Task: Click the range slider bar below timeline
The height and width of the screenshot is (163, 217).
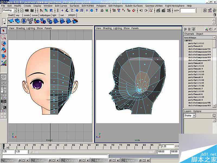Action: 92,152
